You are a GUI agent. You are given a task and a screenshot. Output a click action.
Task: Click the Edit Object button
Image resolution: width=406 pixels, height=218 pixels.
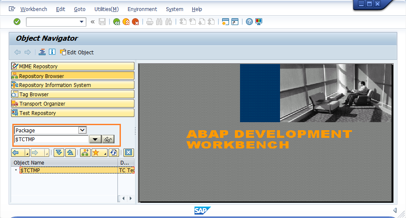[x=77, y=52]
